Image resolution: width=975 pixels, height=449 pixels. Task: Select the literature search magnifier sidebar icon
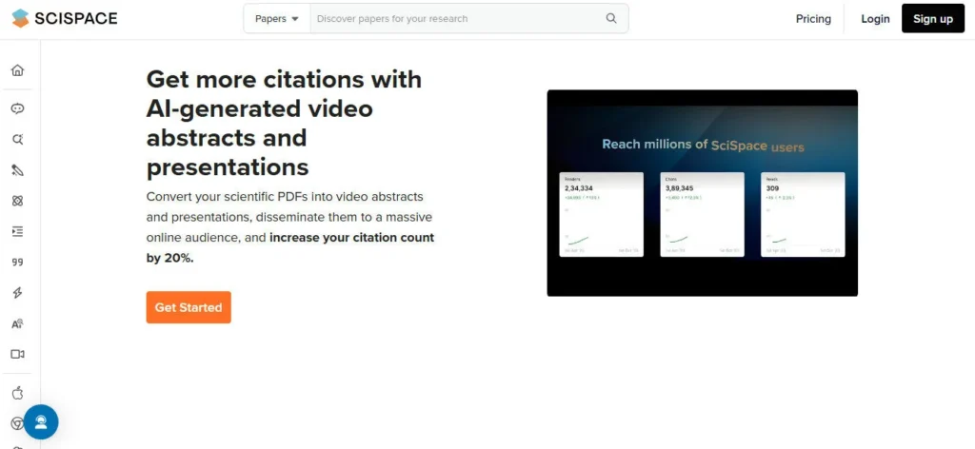17,139
